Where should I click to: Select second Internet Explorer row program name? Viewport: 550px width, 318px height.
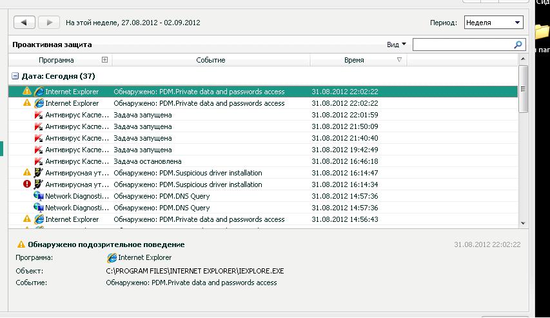tap(72, 103)
